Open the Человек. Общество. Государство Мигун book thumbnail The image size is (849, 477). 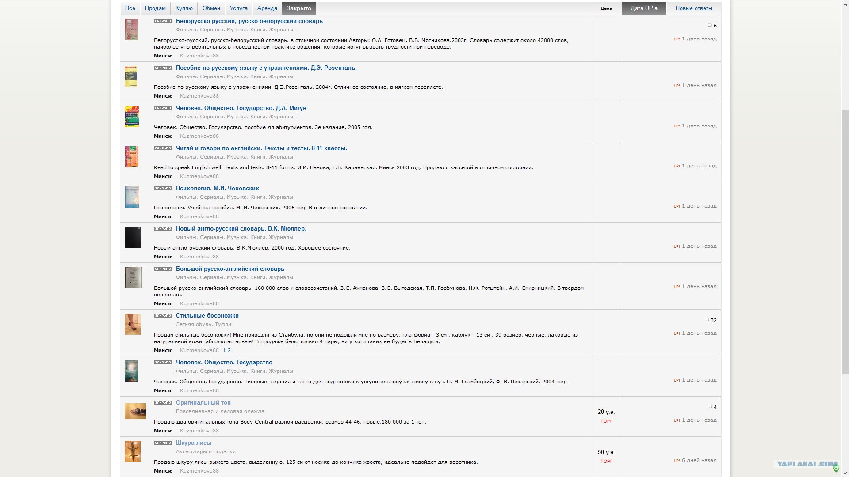coord(132,117)
